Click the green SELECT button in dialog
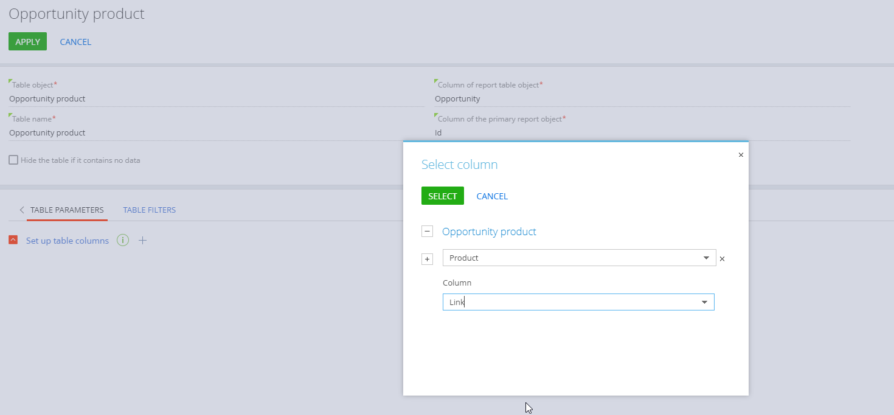The width and height of the screenshot is (894, 415). 442,196
